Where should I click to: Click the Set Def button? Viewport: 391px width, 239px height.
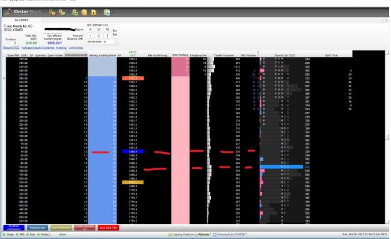coord(114,33)
